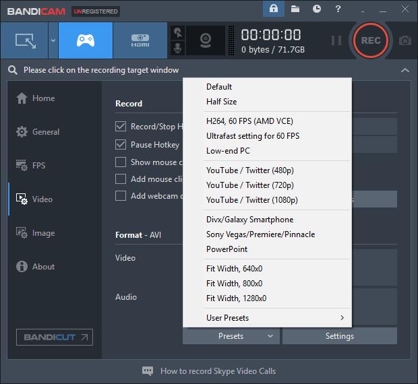Click the magnifier search icon
Image resolution: width=418 pixels, height=384 pixels.
coord(13,70)
